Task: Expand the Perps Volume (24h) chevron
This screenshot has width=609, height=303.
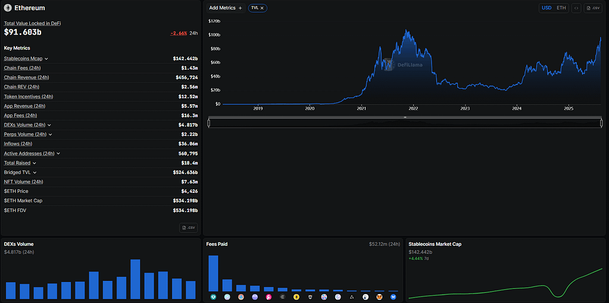Action: coord(51,135)
